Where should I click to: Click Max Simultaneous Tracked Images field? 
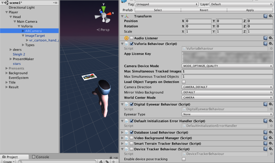point(227,71)
